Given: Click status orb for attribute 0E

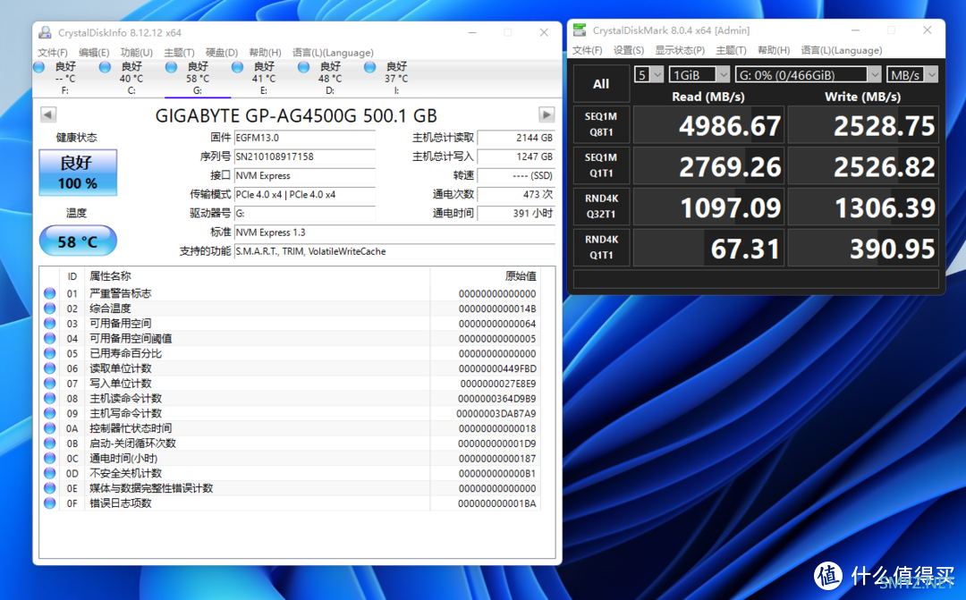Looking at the screenshot, I should [x=50, y=488].
